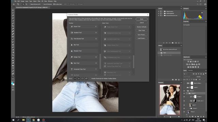This screenshot has height=122, width=218.
Task: Pick the Sharpen Tool row
Action: point(84,51)
